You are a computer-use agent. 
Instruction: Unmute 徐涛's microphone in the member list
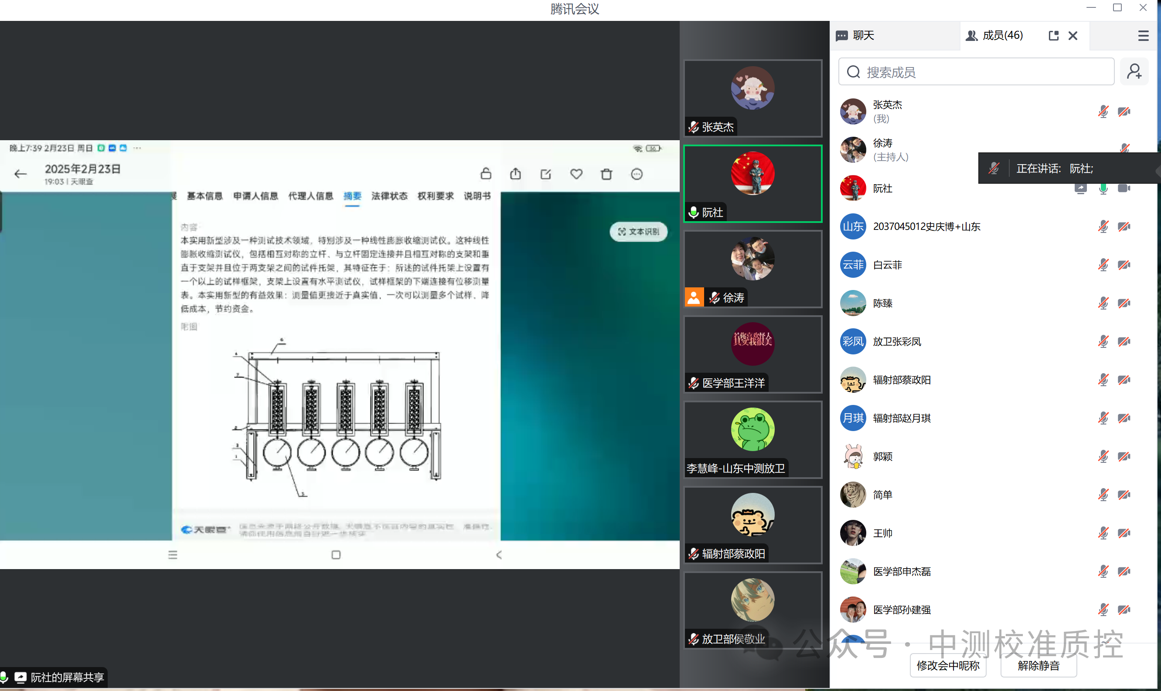click(x=1126, y=148)
